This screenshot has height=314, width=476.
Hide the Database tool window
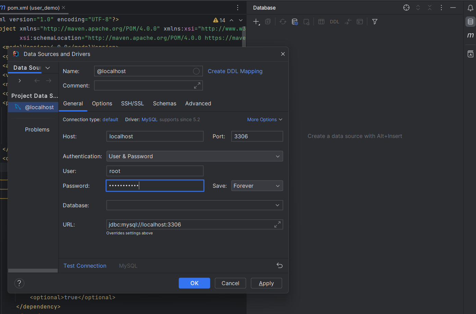pyautogui.click(x=453, y=8)
